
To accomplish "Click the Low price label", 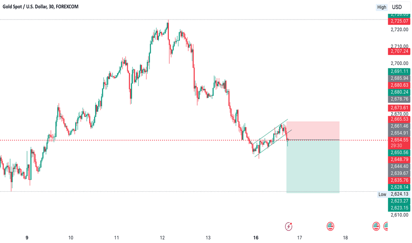I will tap(382, 194).
